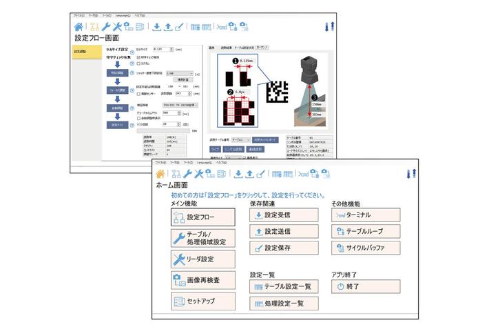Click the single wrench icon in the 設定フロー画面 toolbar
This screenshot has height=327, width=489.
point(106,26)
